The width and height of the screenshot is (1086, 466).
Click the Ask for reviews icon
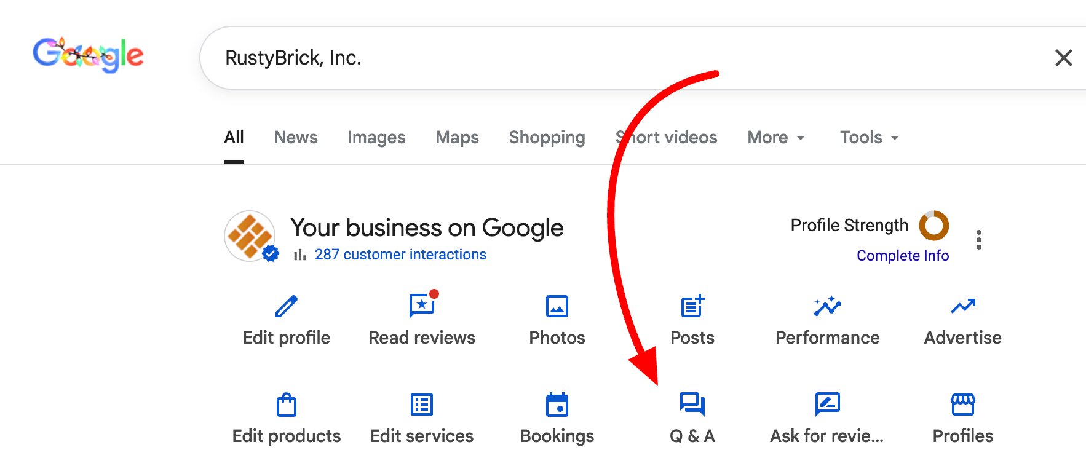click(x=828, y=405)
